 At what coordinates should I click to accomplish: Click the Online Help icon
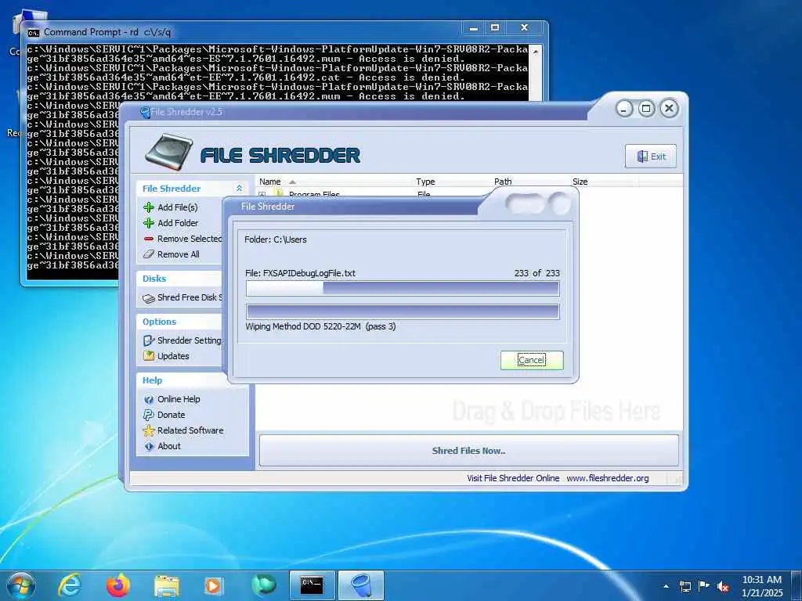149,399
